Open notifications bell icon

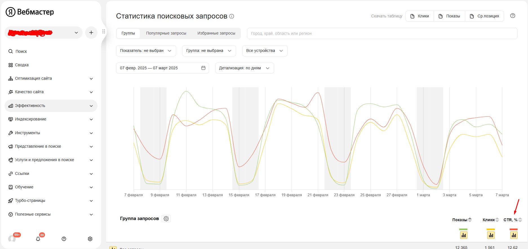tap(38, 239)
